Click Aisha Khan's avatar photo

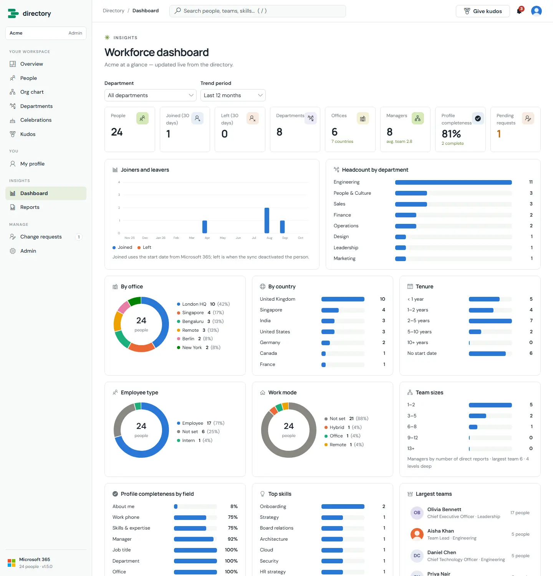pyautogui.click(x=417, y=534)
